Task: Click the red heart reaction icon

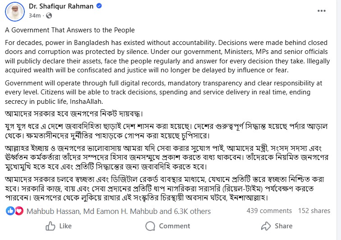Action: point(17,211)
